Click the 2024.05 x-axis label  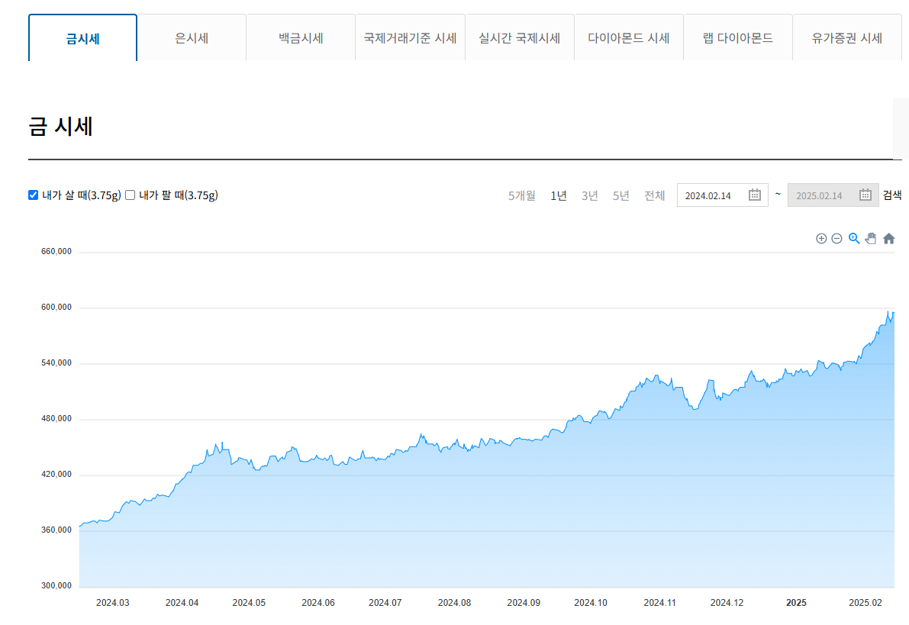250,603
